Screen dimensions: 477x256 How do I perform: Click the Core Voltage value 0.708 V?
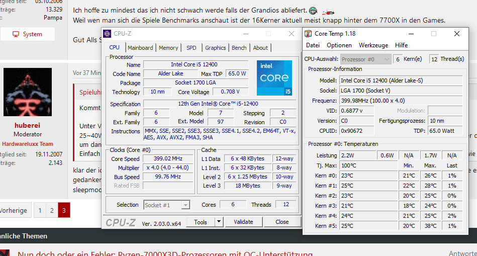(x=230, y=92)
